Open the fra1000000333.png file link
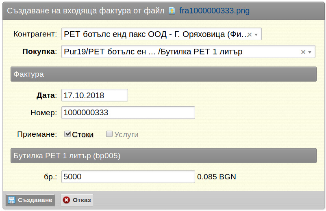The height and width of the screenshot is (211, 326). pyautogui.click(x=214, y=11)
